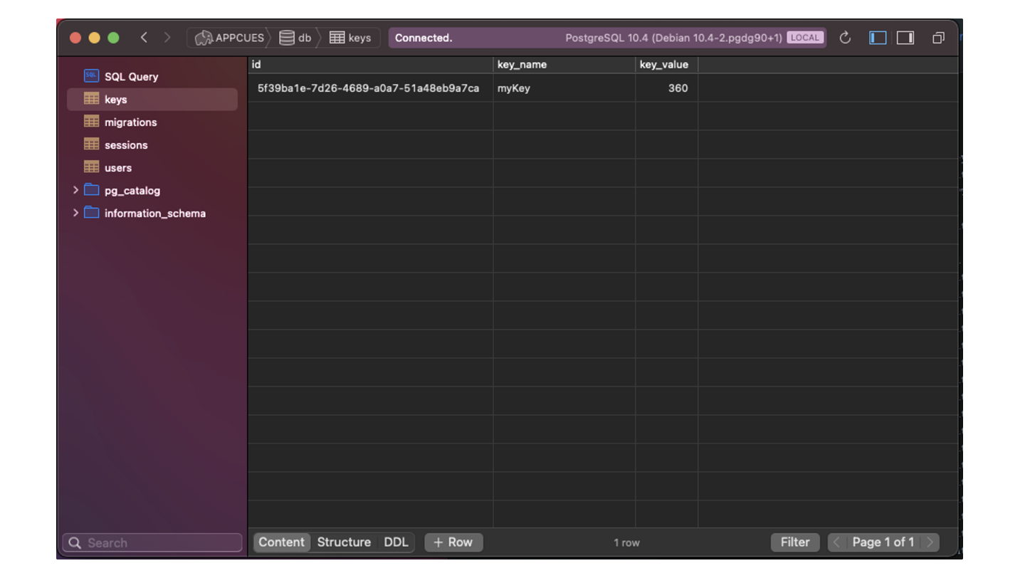The height and width of the screenshot is (578, 1025).
Task: Open the SQL Query editor item
Action: pyautogui.click(x=131, y=76)
